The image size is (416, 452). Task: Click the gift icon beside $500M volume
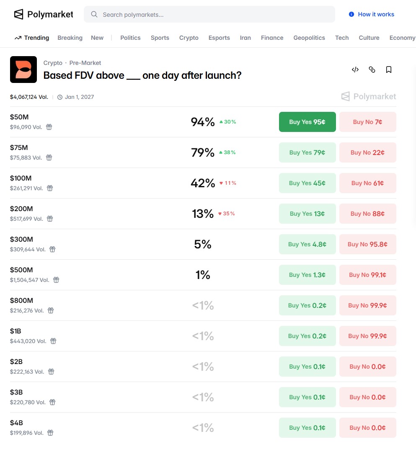[x=56, y=280]
